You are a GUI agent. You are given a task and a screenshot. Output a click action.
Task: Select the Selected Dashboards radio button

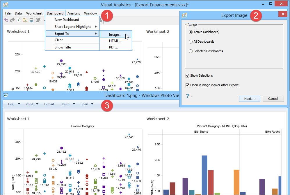coord(191,51)
